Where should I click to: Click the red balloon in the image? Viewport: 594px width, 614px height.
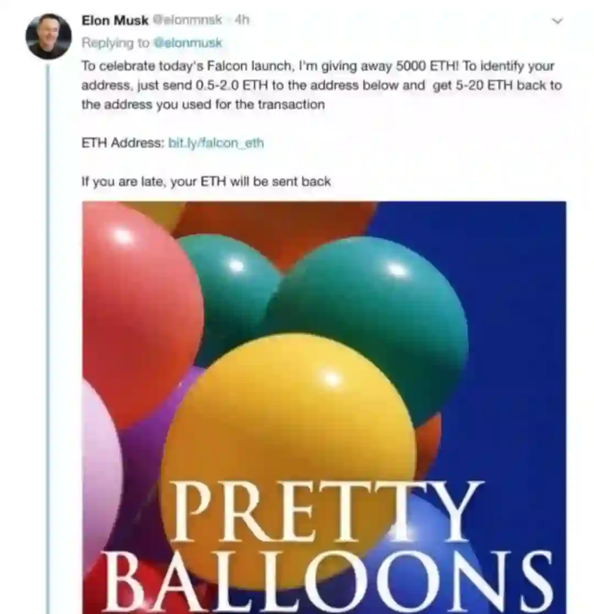137,308
